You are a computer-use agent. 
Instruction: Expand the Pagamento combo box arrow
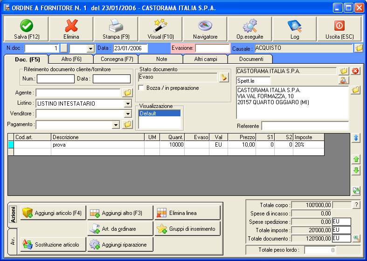click(116, 125)
